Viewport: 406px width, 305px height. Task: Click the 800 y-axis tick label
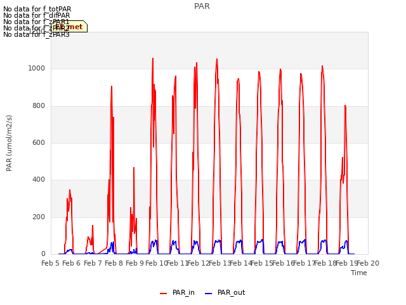(39, 106)
